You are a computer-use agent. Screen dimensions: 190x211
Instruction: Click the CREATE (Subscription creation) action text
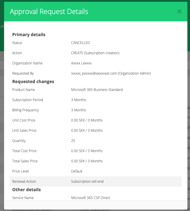(95, 53)
